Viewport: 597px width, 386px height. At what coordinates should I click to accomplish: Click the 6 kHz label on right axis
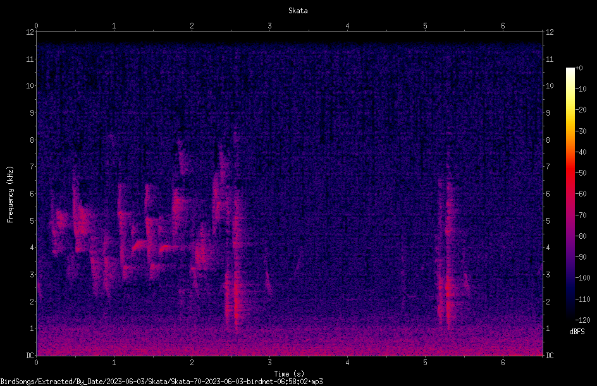(x=548, y=193)
